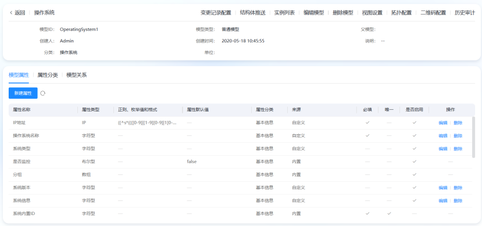482x226 pixels.
Task: Click the 是否启用 checkmark in the 是否监控 row
Action: point(415,161)
